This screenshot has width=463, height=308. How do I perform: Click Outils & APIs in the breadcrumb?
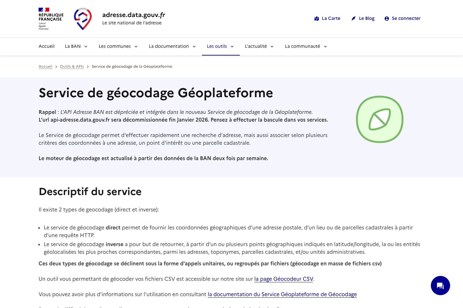click(72, 66)
